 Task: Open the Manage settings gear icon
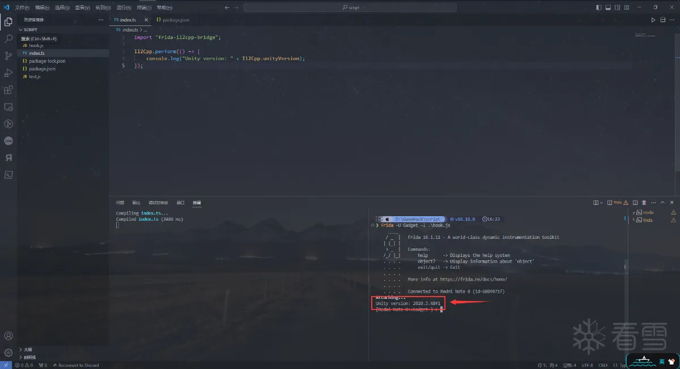pos(8,353)
